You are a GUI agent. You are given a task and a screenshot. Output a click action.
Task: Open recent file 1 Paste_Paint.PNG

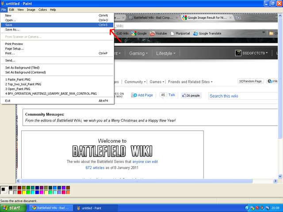coord(57,79)
